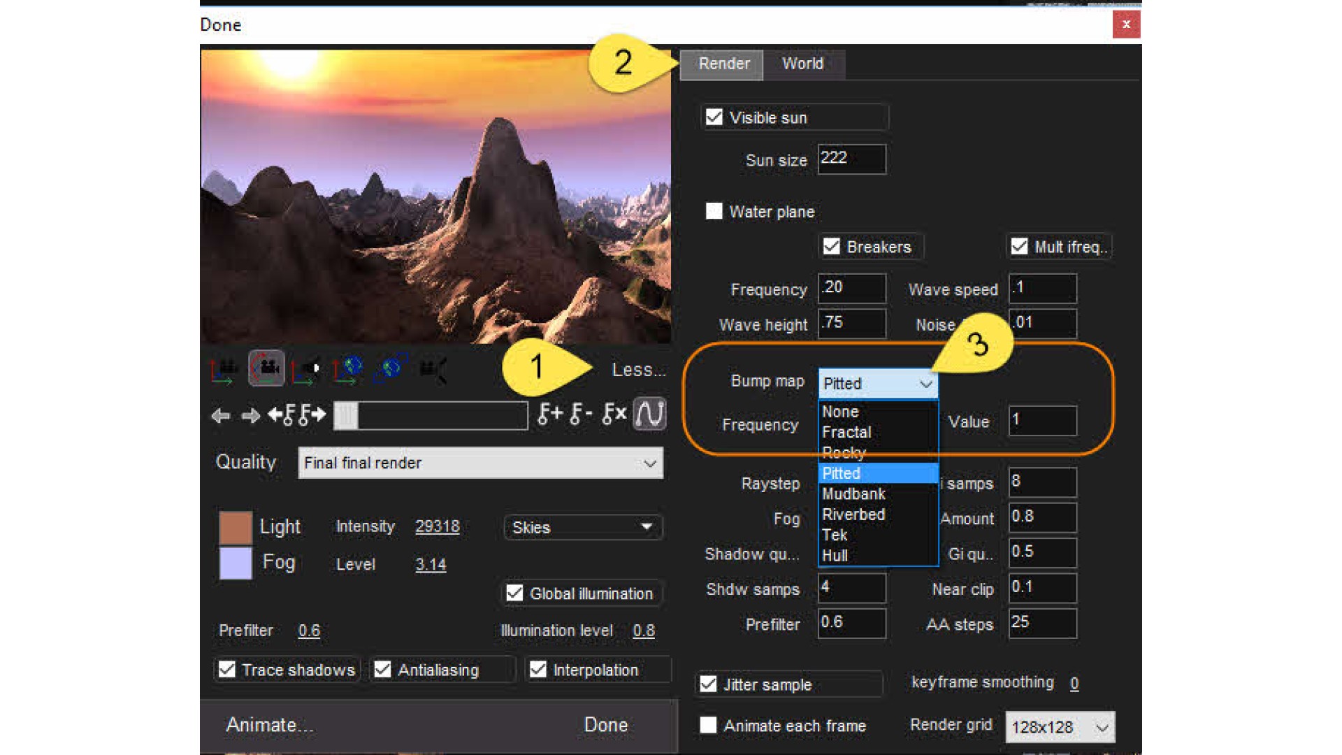Click the rotating globe icon
This screenshot has width=1342, height=755.
[x=390, y=368]
